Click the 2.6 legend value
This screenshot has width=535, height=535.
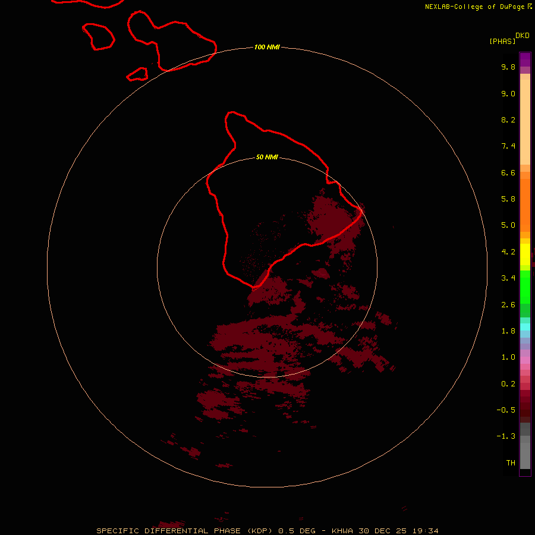pyautogui.click(x=508, y=305)
